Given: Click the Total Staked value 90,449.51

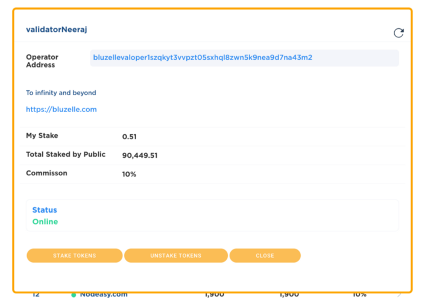Looking at the screenshot, I should 140,155.
